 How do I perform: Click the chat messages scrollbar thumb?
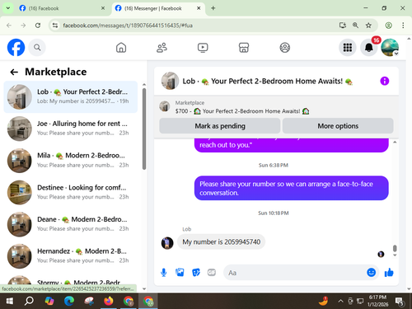point(395,248)
